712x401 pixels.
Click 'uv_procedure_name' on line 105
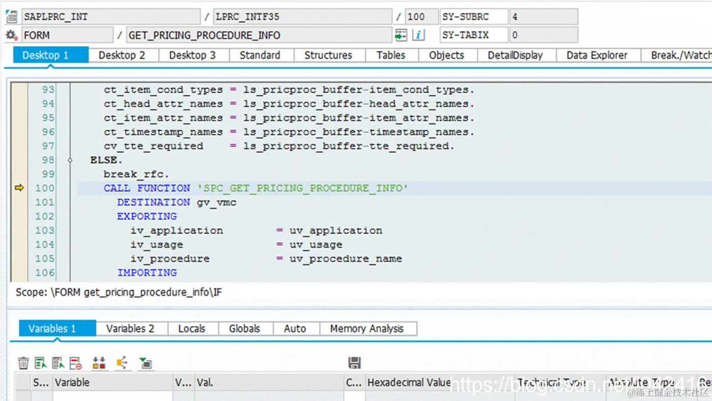[346, 259]
